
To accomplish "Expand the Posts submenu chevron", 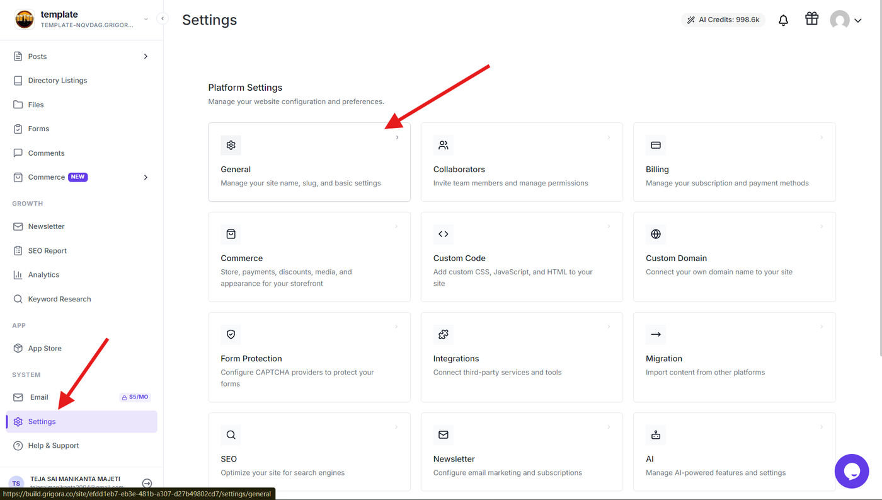I will [146, 56].
